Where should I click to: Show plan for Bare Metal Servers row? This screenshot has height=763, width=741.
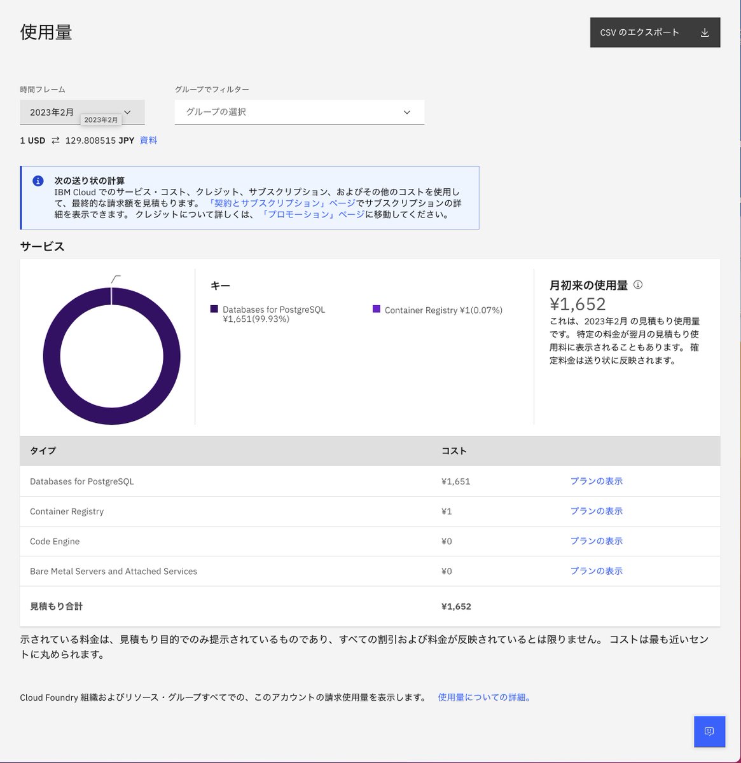point(596,571)
